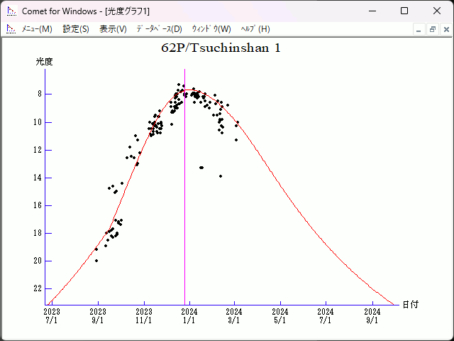The width and height of the screenshot is (454, 341).
Task: Minimize the Comet for Windows window
Action: (372, 11)
